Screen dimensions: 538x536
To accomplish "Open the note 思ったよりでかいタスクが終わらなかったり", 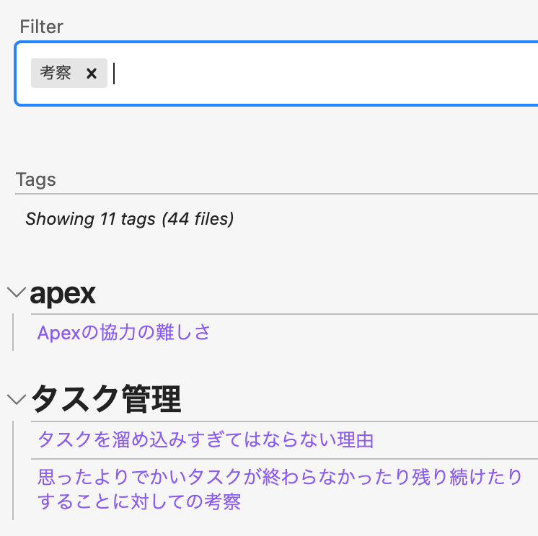I will point(279,489).
